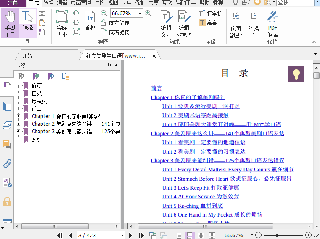320x239 pixels.
Task: Click the bookmark destination arrow icon
Action: click(x=51, y=76)
